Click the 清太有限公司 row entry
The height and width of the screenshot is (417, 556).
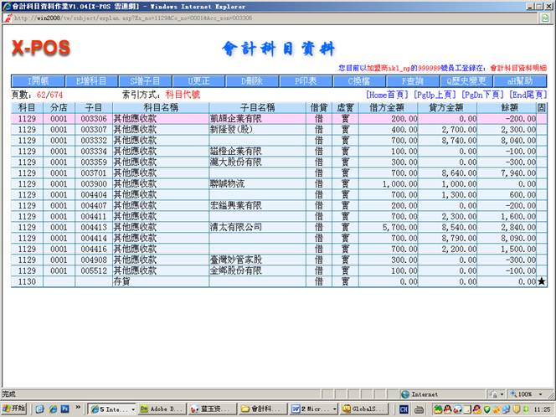tap(235, 227)
